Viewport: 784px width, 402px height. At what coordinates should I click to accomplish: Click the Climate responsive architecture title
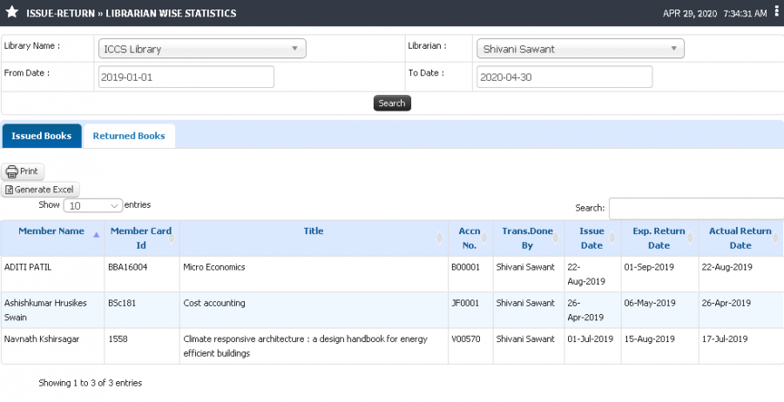[306, 346]
